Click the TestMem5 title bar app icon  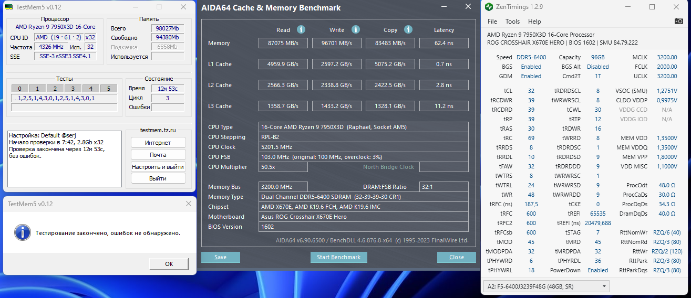[x=8, y=7]
